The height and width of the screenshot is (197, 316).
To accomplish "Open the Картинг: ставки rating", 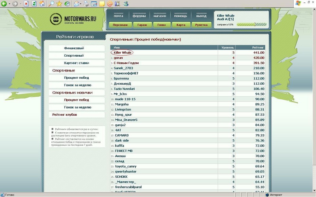I will [76, 63].
